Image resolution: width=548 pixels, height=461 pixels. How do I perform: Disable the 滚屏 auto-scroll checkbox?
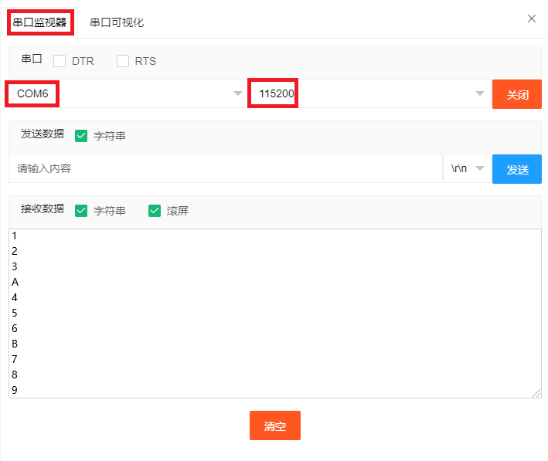point(155,210)
